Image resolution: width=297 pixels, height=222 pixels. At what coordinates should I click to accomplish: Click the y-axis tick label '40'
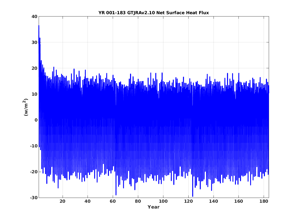point(34,16)
